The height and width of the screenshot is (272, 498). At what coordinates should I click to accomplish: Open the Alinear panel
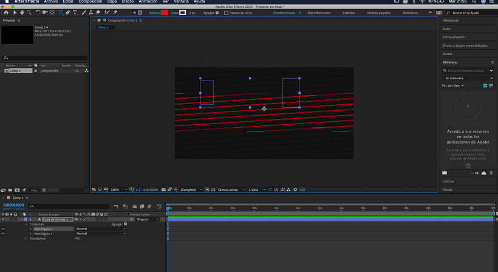click(x=448, y=54)
